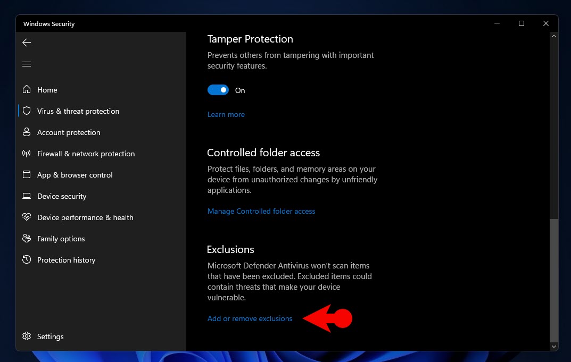Click the Windows Security title text
The height and width of the screenshot is (362, 571).
pyautogui.click(x=49, y=24)
